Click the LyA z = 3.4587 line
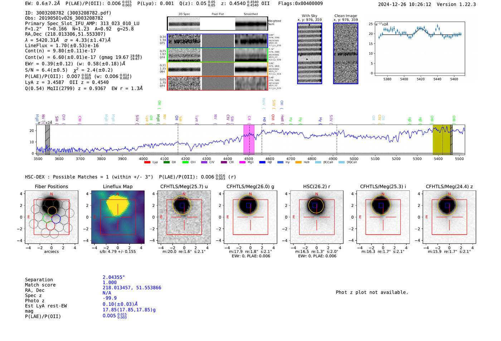Image resolution: width=501 pixels, height=341 pixels. click(x=45, y=82)
